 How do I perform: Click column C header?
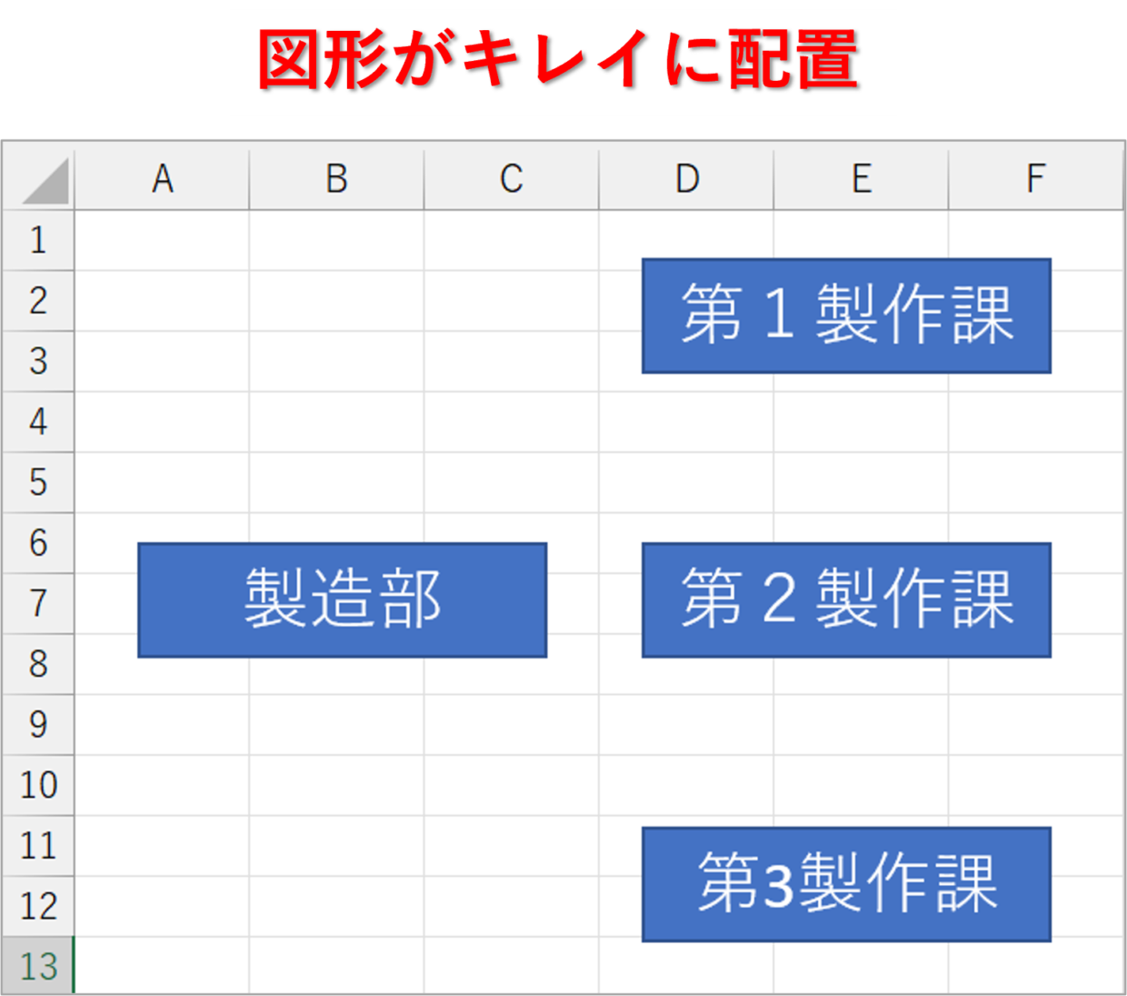coord(511,179)
